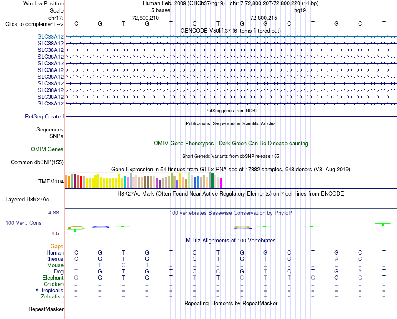Click the 72,800,210 ruler coordinate
Viewport: 397px width, 319px height.
145,18
